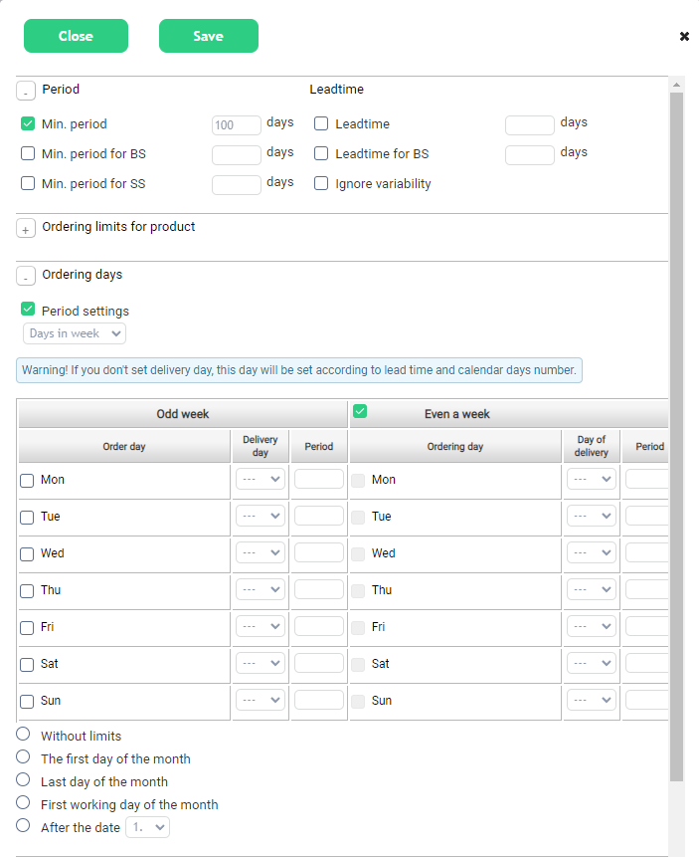
Task: Uncheck the Min. period checkbox
Action: [28, 124]
